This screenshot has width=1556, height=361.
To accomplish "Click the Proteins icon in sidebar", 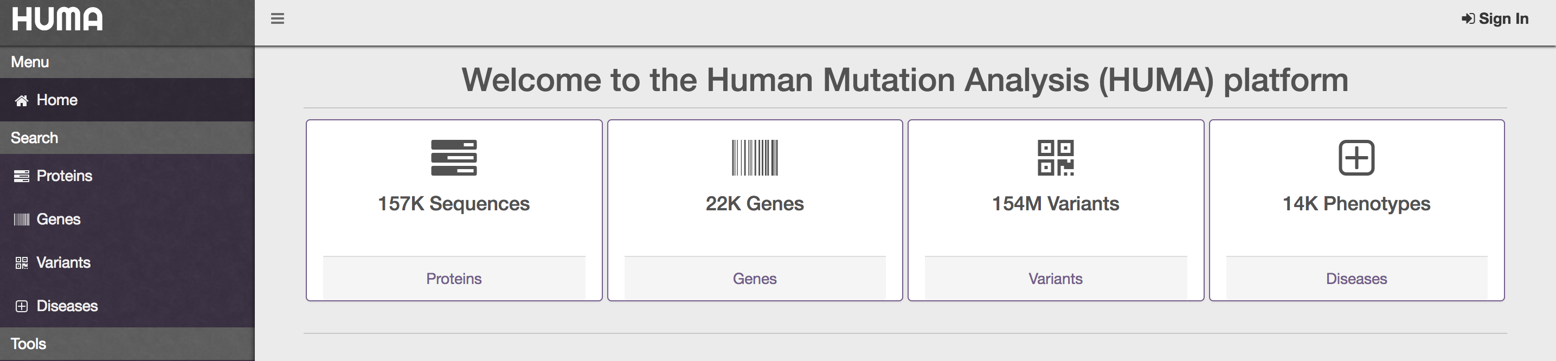I will [22, 176].
